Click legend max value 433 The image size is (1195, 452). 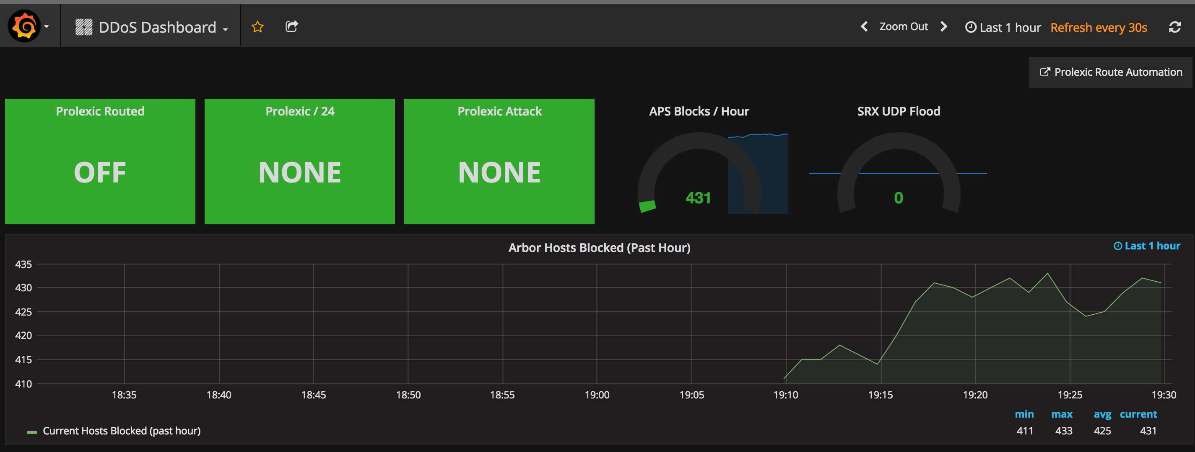coord(1064,431)
